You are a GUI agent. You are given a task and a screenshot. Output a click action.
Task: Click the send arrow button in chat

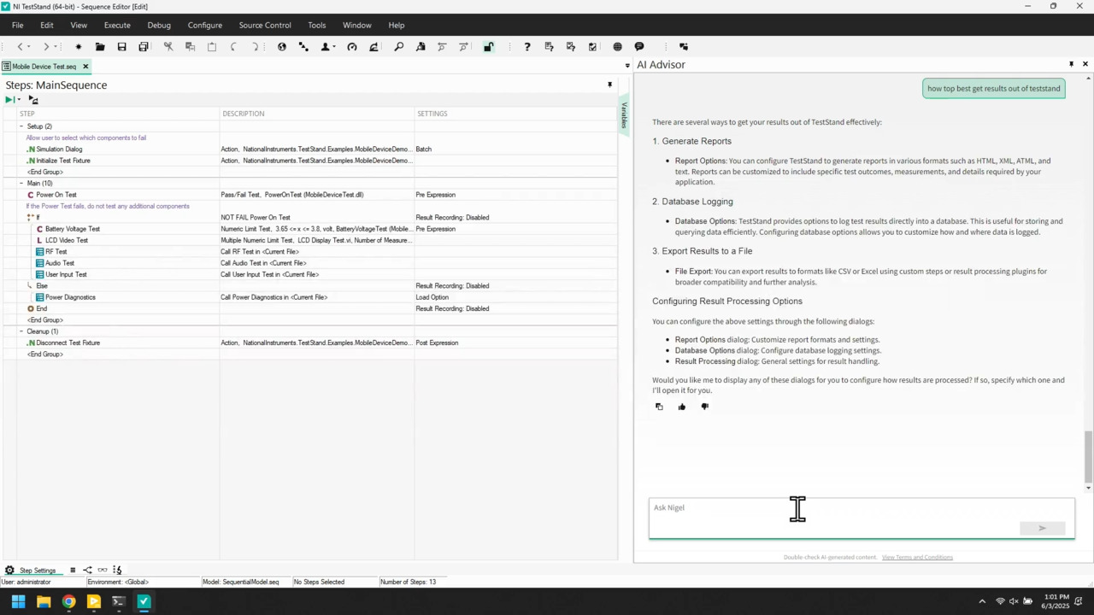click(x=1042, y=528)
